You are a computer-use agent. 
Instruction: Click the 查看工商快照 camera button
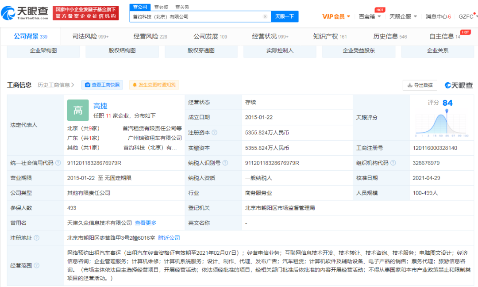point(102,85)
